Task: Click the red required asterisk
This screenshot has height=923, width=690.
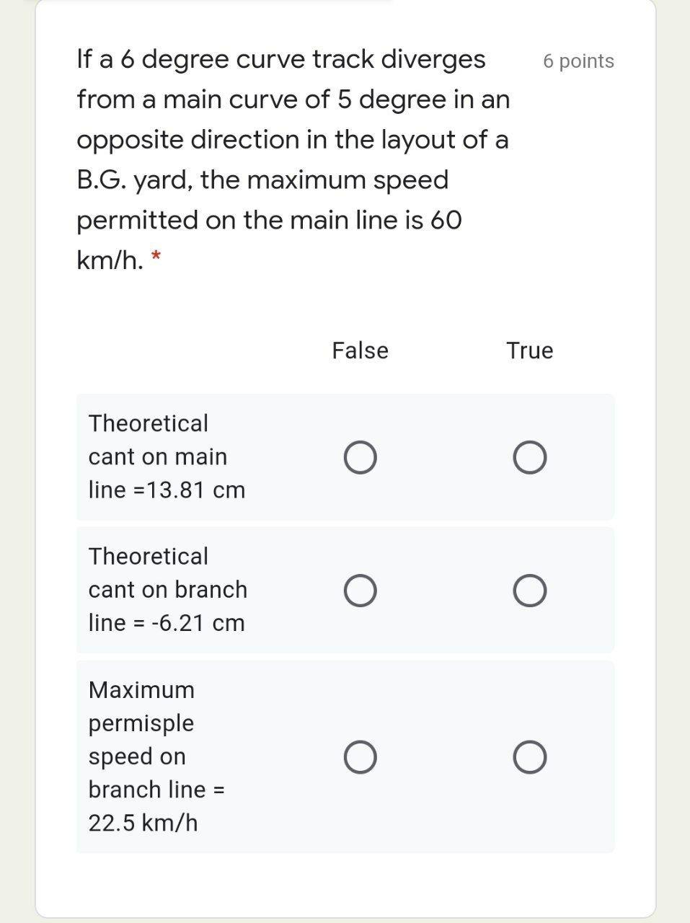Action: pyautogui.click(x=156, y=256)
